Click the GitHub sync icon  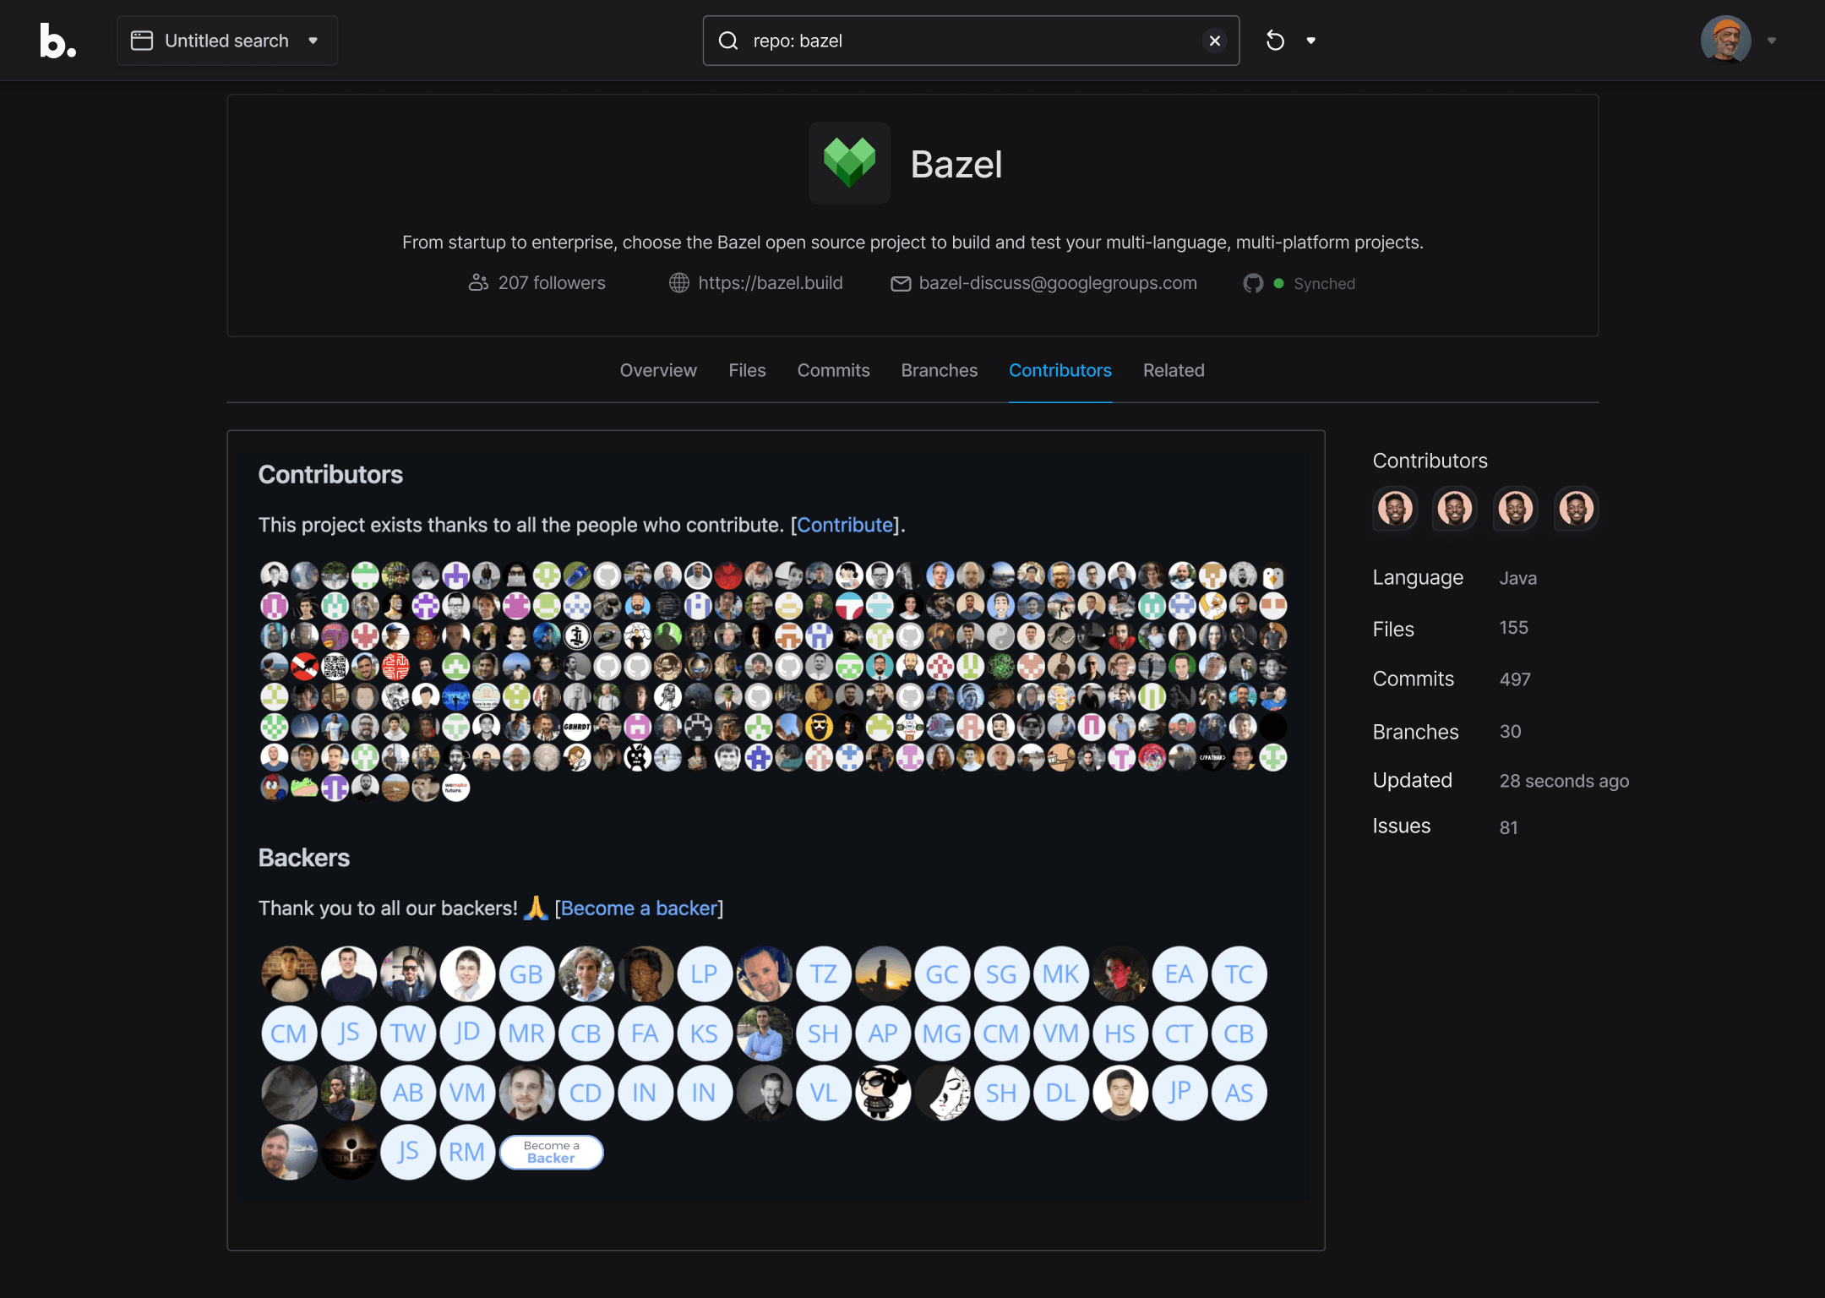click(1253, 283)
